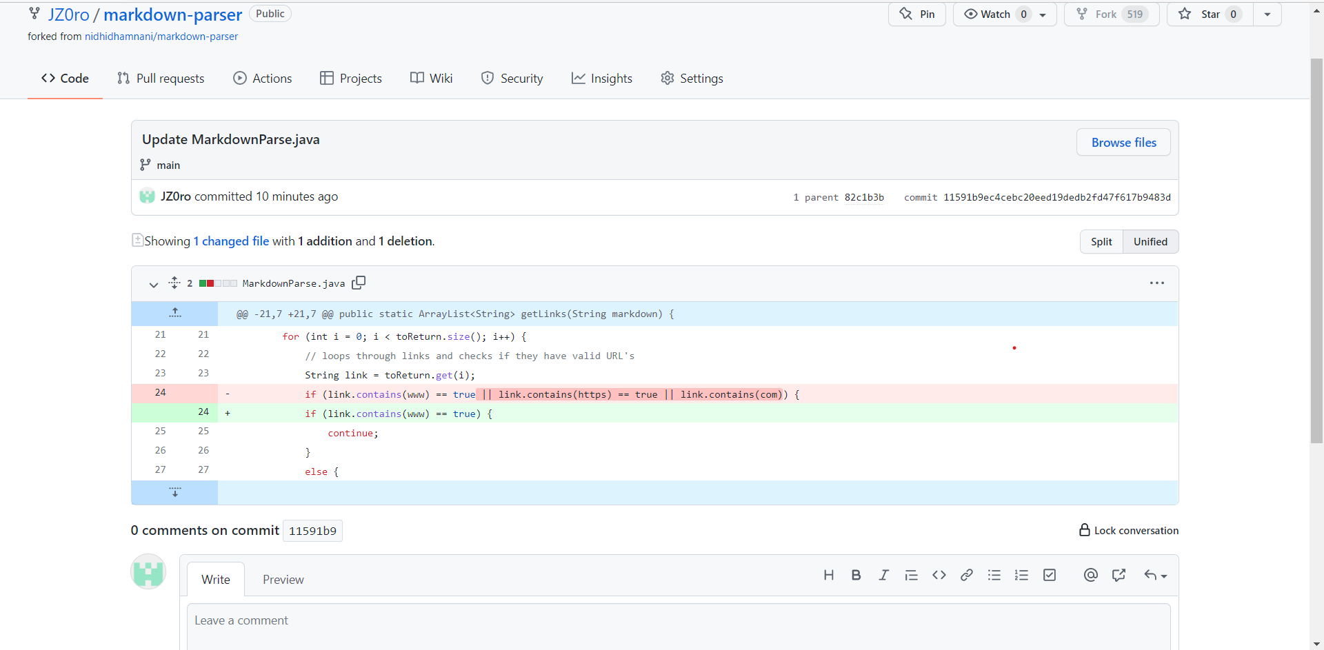Switch to the Preview tab
Screen dimensions: 1324x650
click(x=283, y=580)
